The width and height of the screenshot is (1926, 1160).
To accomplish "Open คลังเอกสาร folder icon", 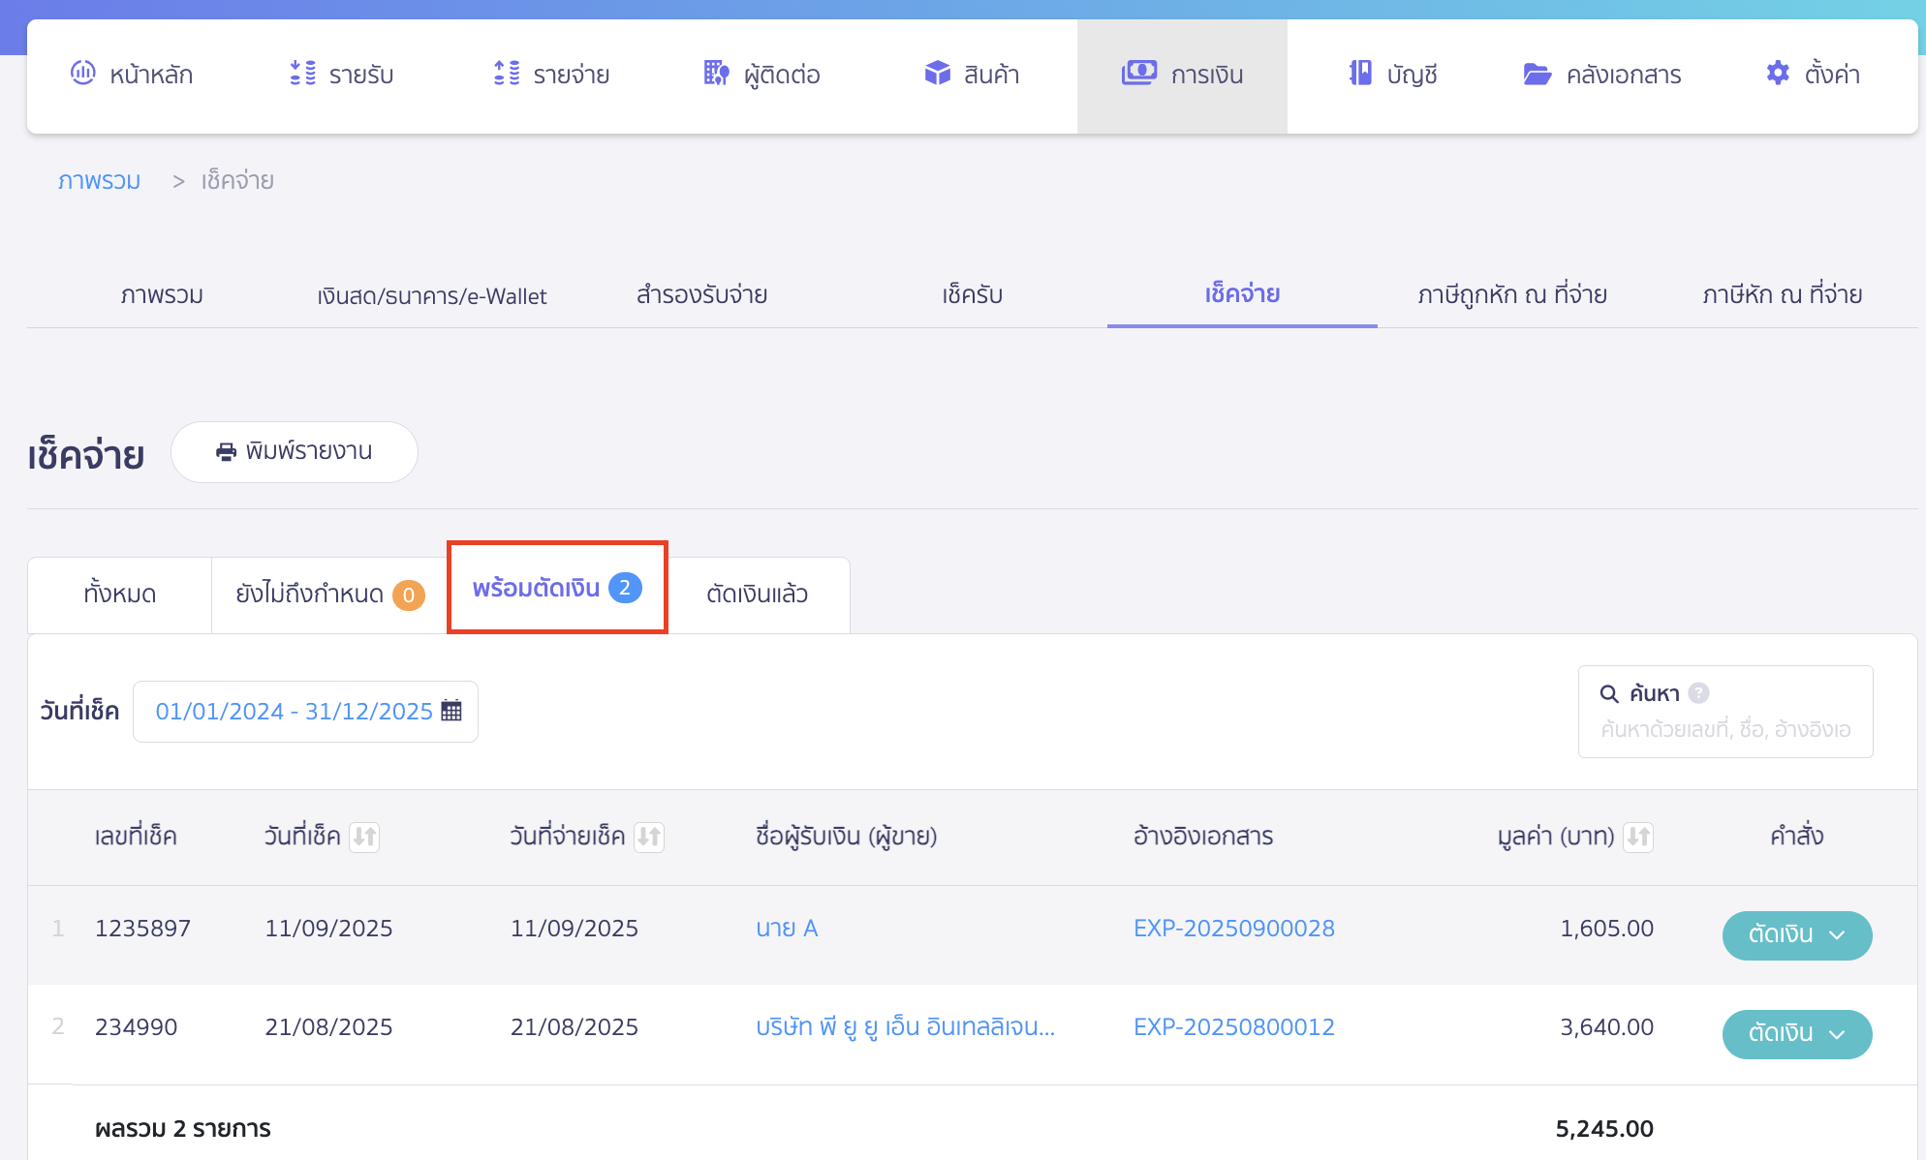I will 1537,74.
